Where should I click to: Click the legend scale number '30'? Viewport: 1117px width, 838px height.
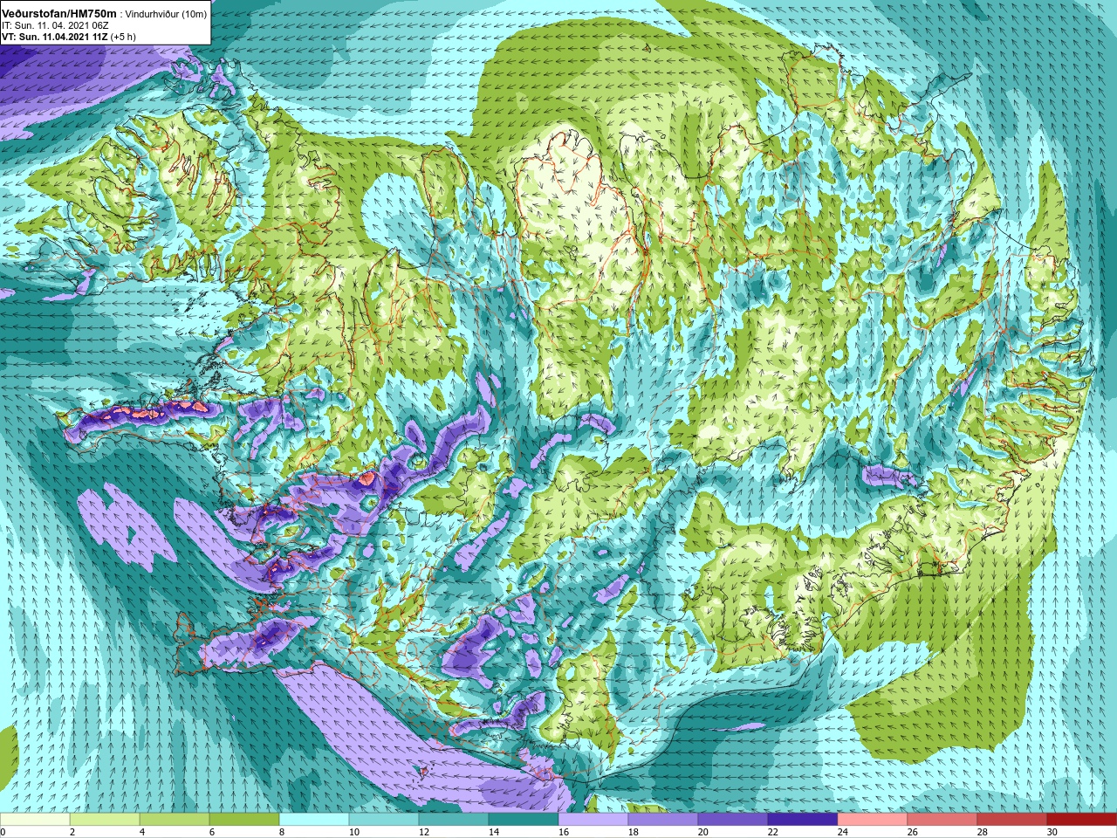(x=1053, y=832)
